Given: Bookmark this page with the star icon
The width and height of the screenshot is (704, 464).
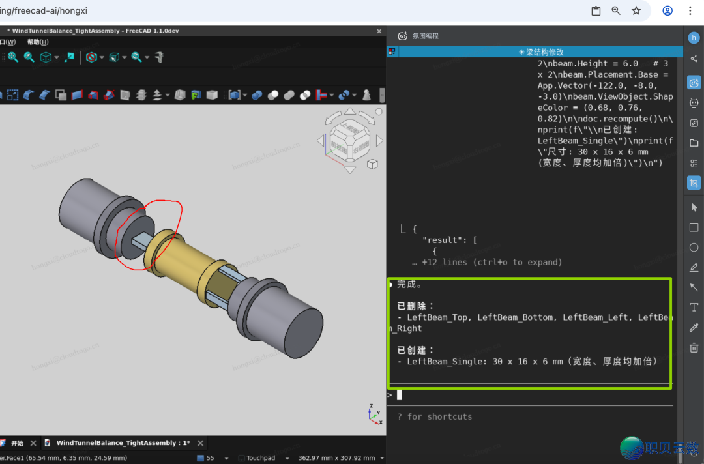Looking at the screenshot, I should click(636, 11).
